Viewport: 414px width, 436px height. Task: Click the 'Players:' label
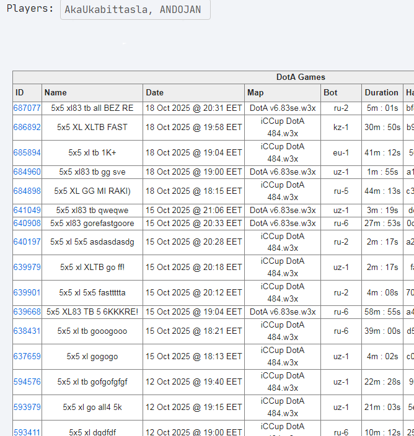[x=30, y=8]
